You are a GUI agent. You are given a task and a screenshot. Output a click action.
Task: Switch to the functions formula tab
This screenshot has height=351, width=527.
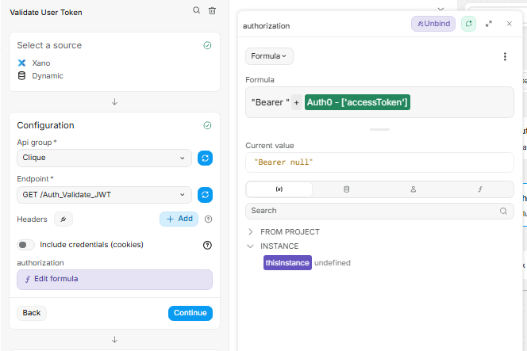pyautogui.click(x=480, y=189)
